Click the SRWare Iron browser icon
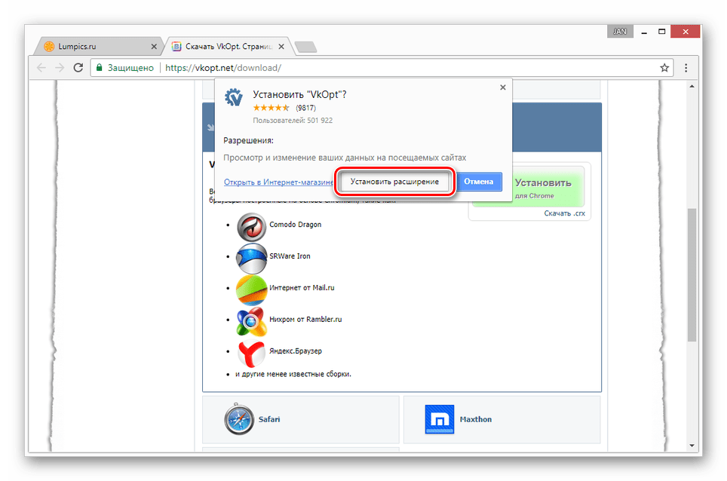 click(252, 256)
